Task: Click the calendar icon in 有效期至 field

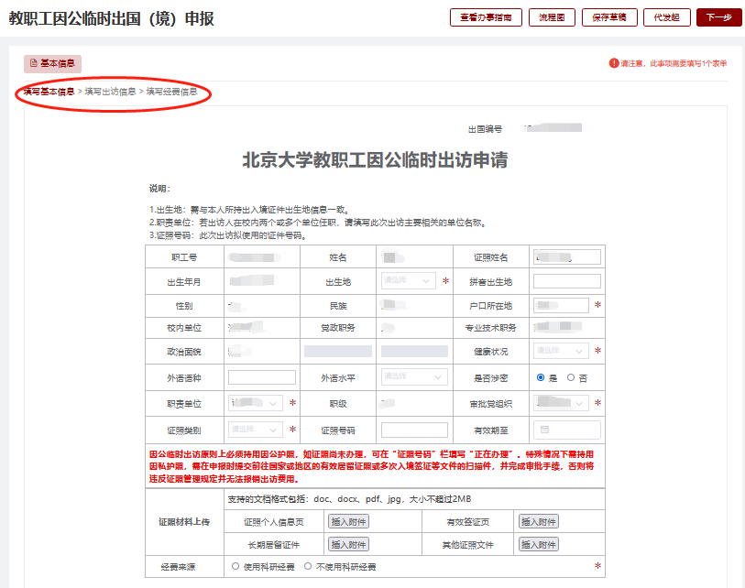Action: click(544, 429)
